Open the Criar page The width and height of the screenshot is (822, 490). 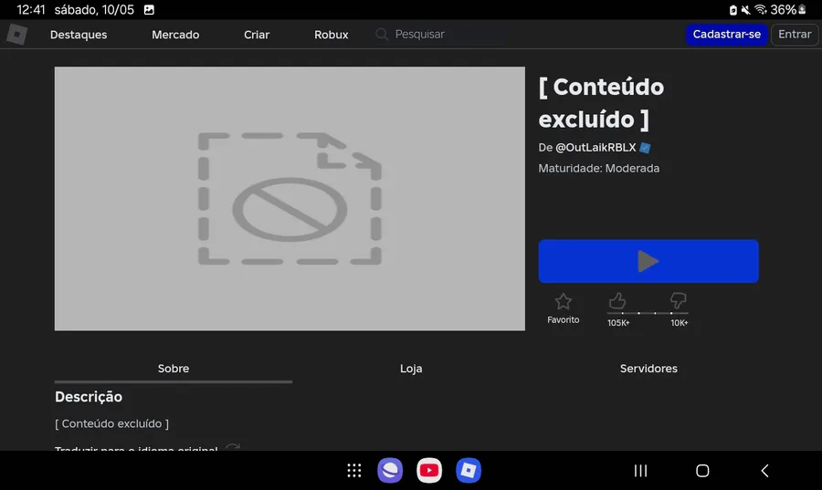coord(257,35)
